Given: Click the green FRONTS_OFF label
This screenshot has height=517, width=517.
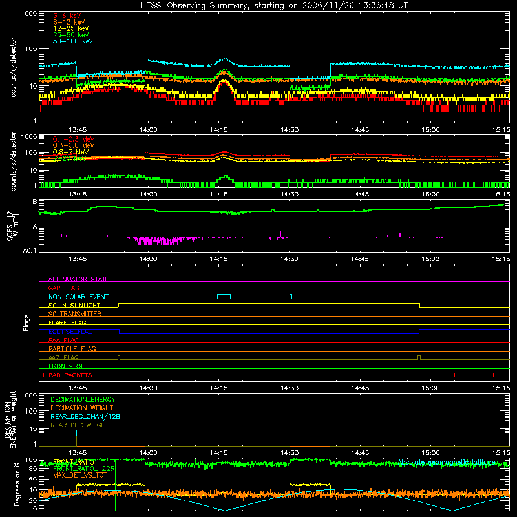Looking at the screenshot, I should (69, 366).
